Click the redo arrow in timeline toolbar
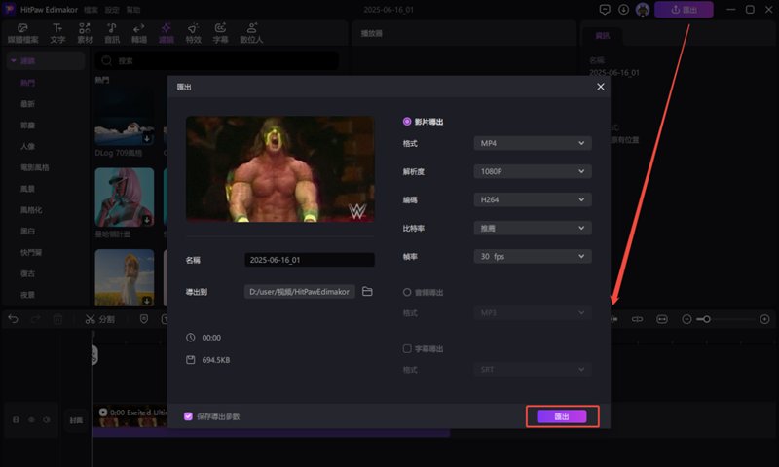This screenshot has width=779, height=467. point(35,319)
